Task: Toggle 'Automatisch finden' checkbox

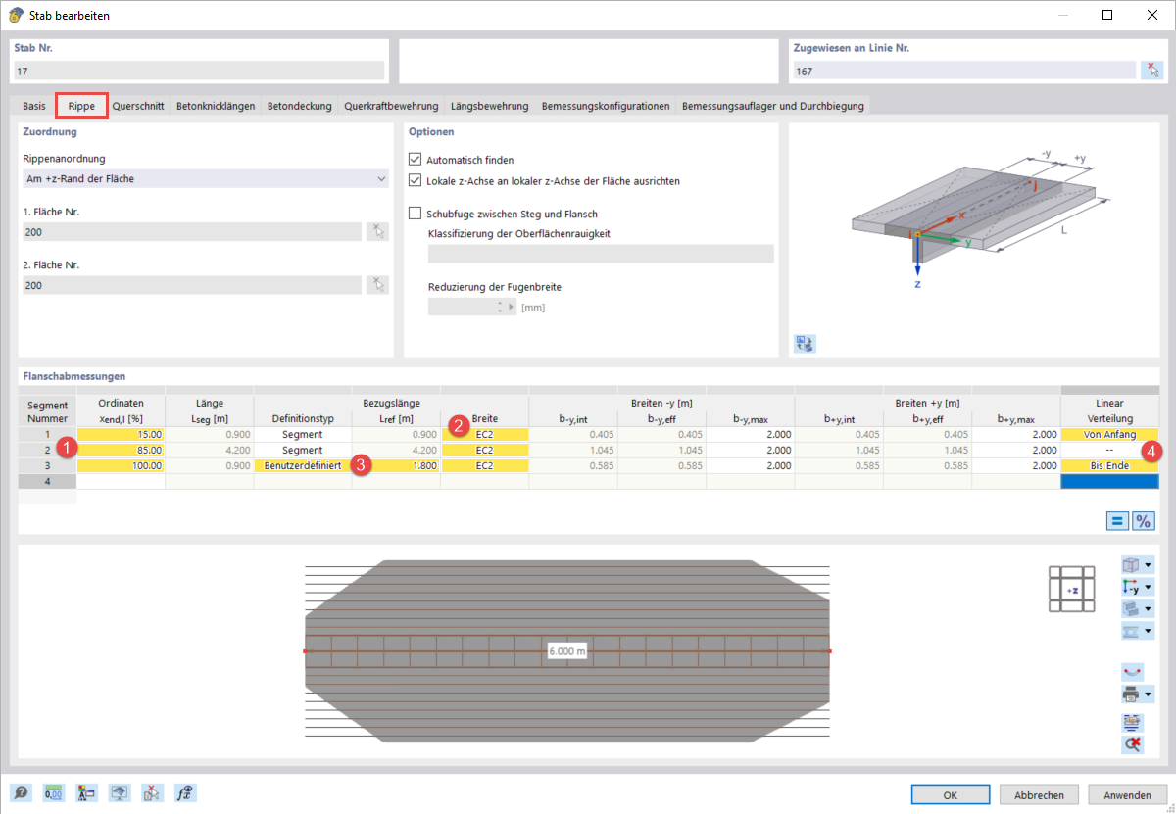Action: click(416, 159)
